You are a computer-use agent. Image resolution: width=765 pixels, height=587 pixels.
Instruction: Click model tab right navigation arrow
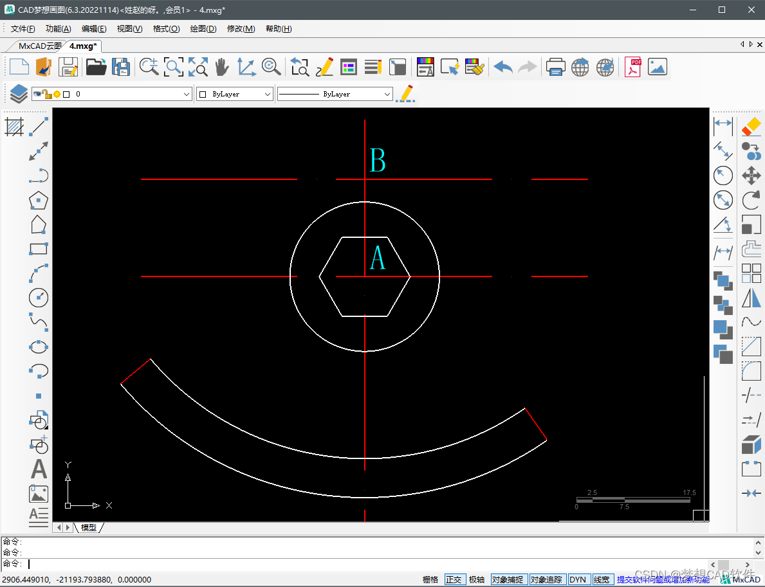coord(68,527)
